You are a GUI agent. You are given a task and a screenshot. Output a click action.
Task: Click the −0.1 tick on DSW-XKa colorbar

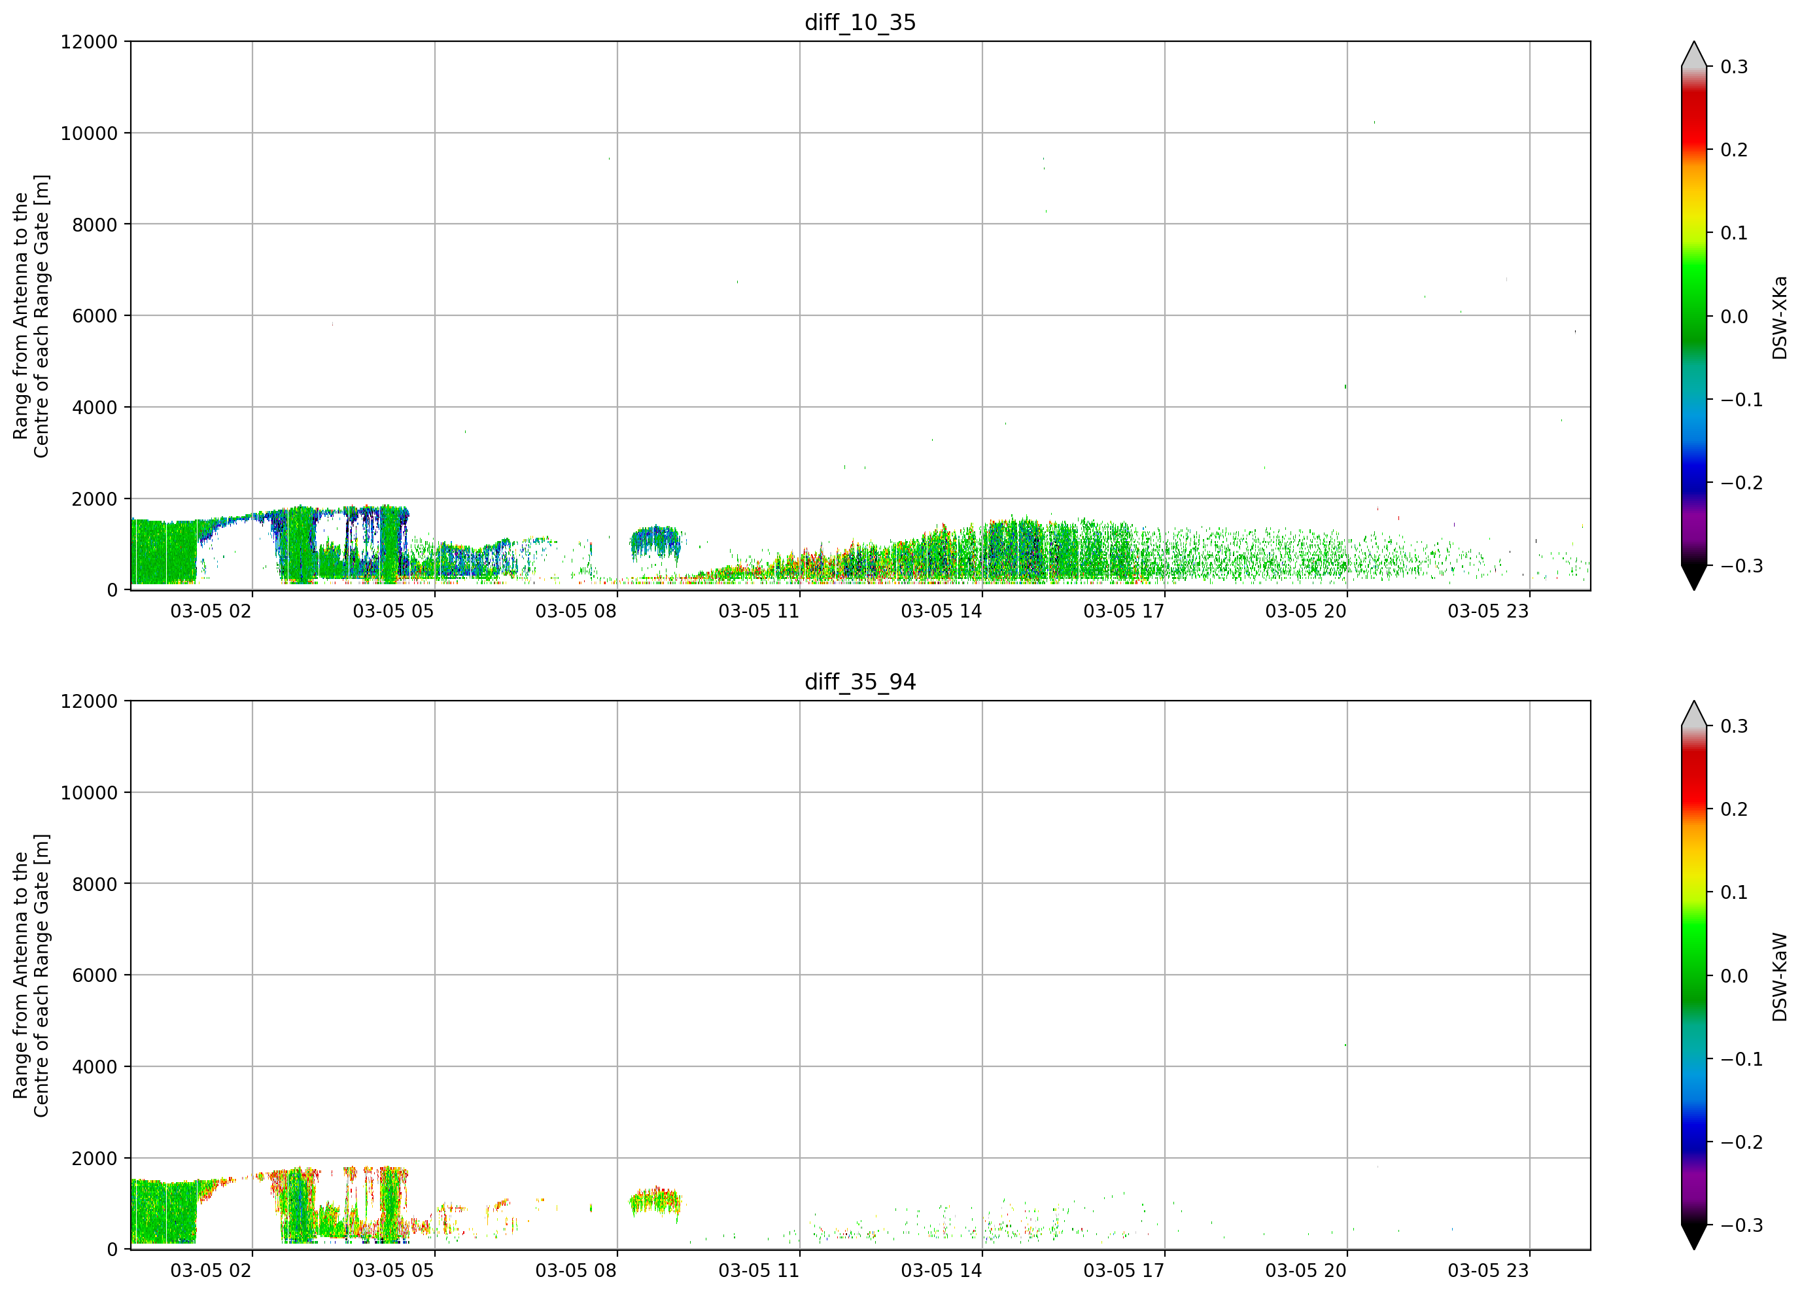pyautogui.click(x=1741, y=400)
